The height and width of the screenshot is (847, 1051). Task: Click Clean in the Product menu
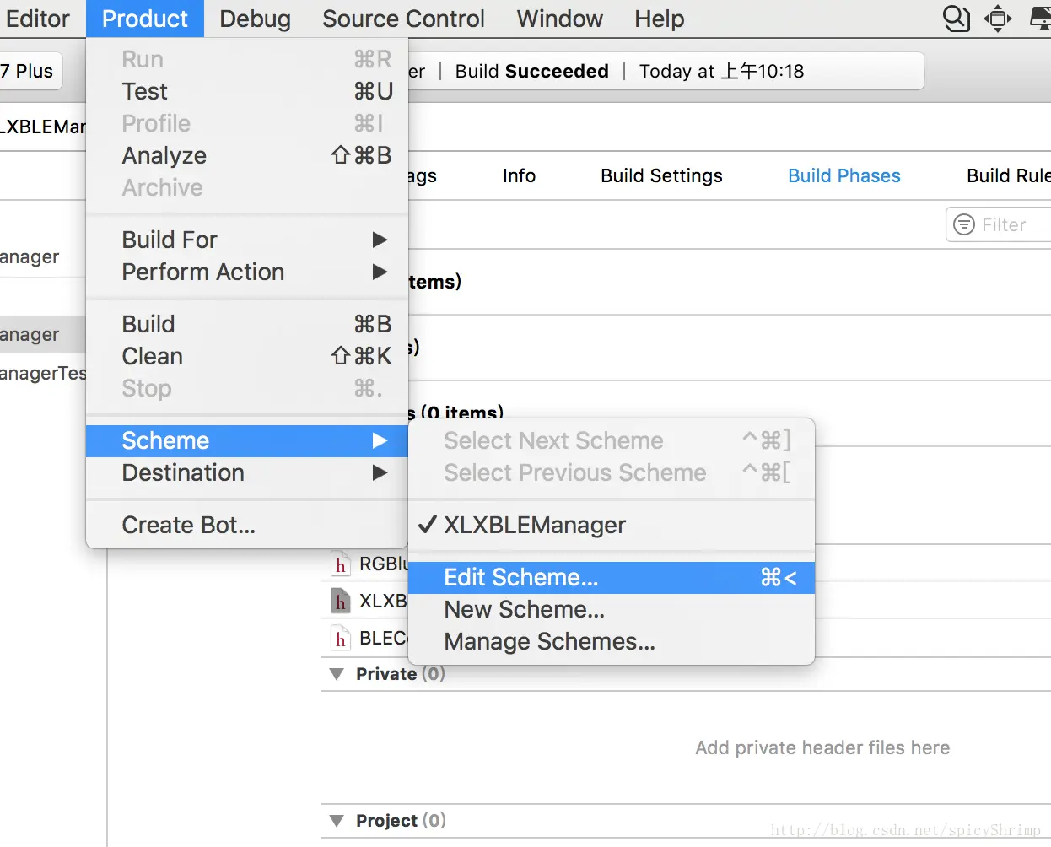click(x=153, y=356)
